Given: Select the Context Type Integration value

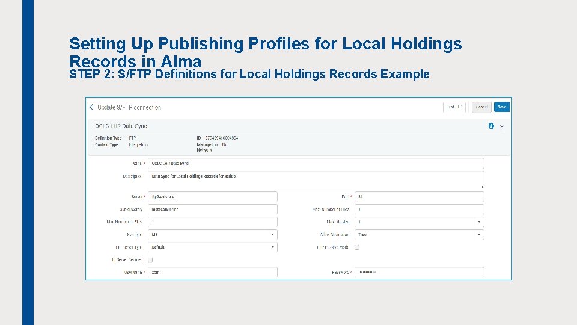Looking at the screenshot, I should point(138,145).
